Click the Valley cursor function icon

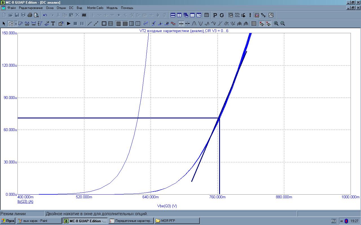200,24
